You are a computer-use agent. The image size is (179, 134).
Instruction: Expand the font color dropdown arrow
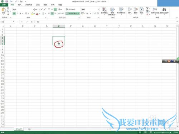click(x=39, y=14)
